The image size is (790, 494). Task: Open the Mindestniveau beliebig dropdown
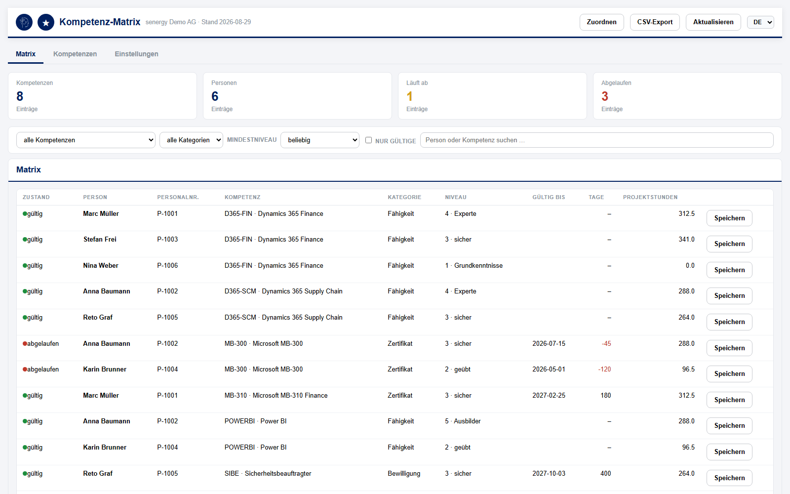click(x=320, y=140)
